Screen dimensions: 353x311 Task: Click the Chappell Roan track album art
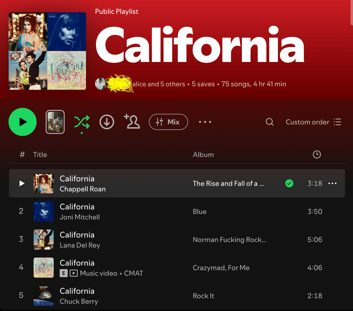tap(44, 183)
